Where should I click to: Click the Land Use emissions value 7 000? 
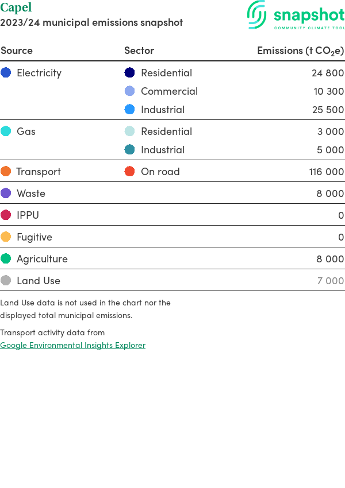pyautogui.click(x=330, y=281)
